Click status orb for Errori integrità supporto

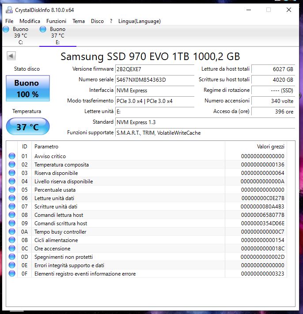pyautogui.click(x=12, y=265)
